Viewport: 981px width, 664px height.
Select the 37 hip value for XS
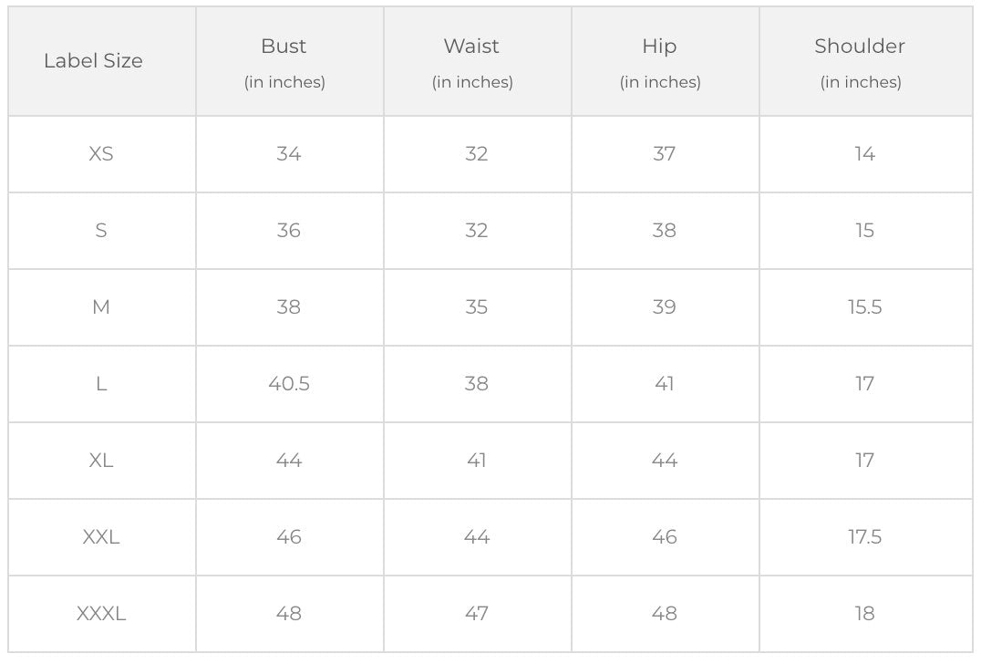(665, 154)
